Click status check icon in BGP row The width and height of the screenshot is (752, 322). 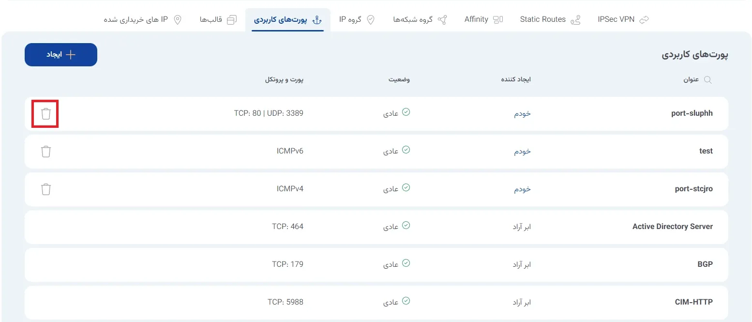click(x=406, y=263)
